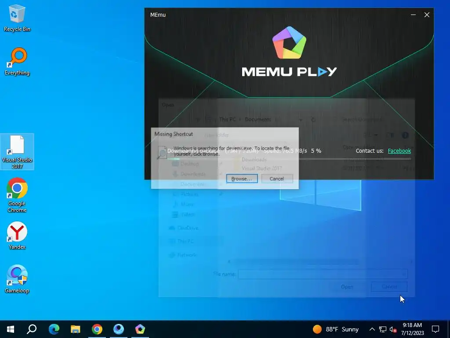
Task: Select the Gameloop desktop shortcut
Action: click(x=17, y=279)
